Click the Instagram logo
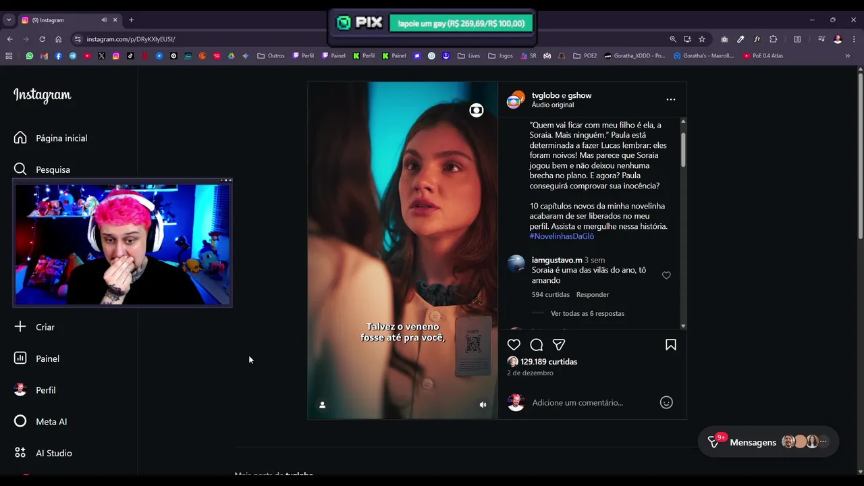The width and height of the screenshot is (864, 486). pyautogui.click(x=42, y=95)
